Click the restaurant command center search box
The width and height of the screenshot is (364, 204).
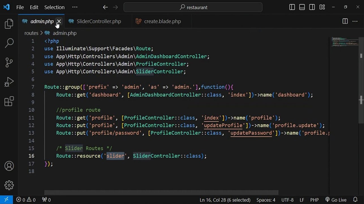point(193,7)
